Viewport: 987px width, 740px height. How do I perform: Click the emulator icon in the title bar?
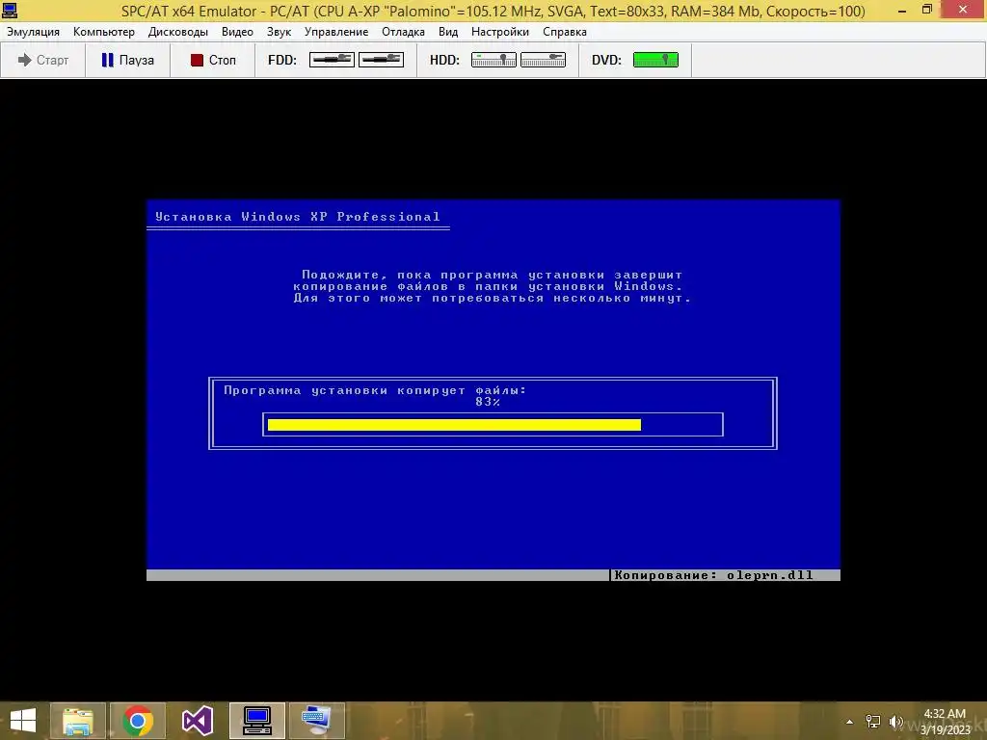click(x=10, y=10)
